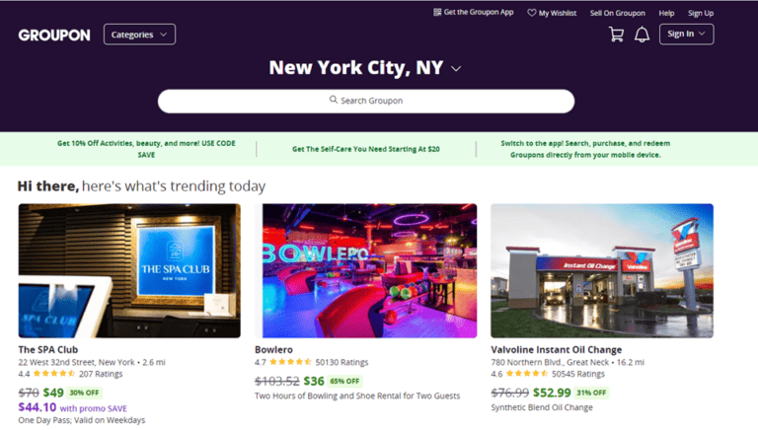Click the Bowlero star rating
This screenshot has width=758, height=430.
(x=291, y=362)
